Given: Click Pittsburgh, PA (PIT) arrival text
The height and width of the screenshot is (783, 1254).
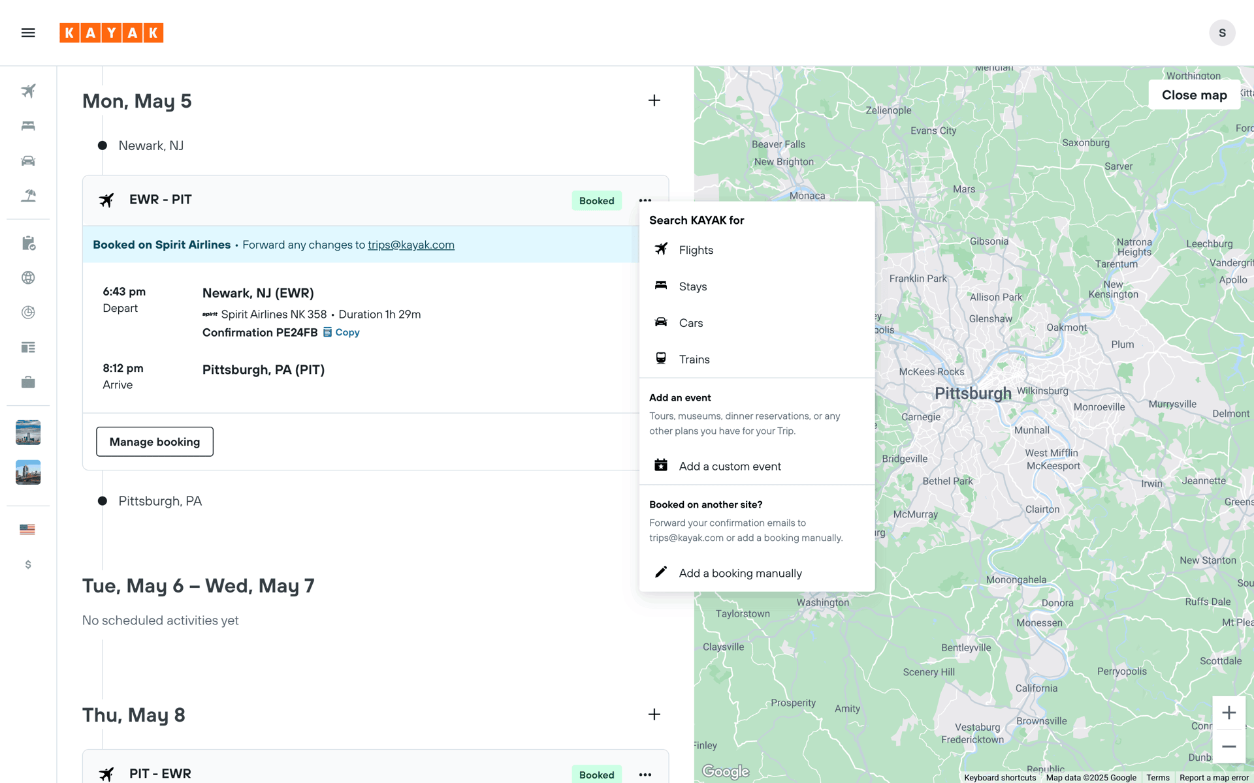Looking at the screenshot, I should pos(263,370).
